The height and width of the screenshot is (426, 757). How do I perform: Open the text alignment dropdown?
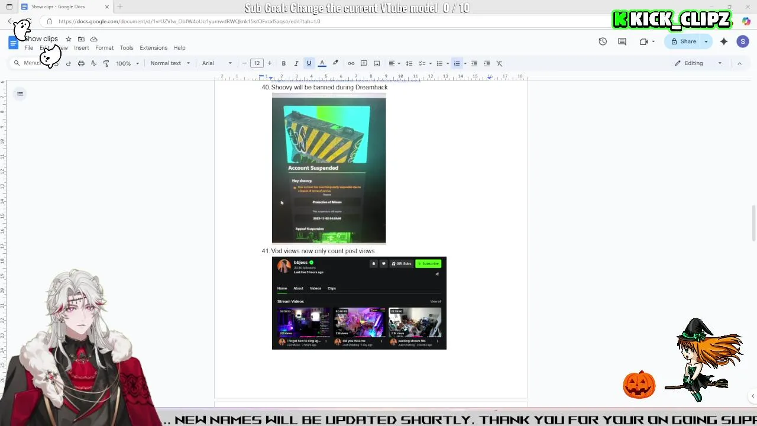point(394,63)
